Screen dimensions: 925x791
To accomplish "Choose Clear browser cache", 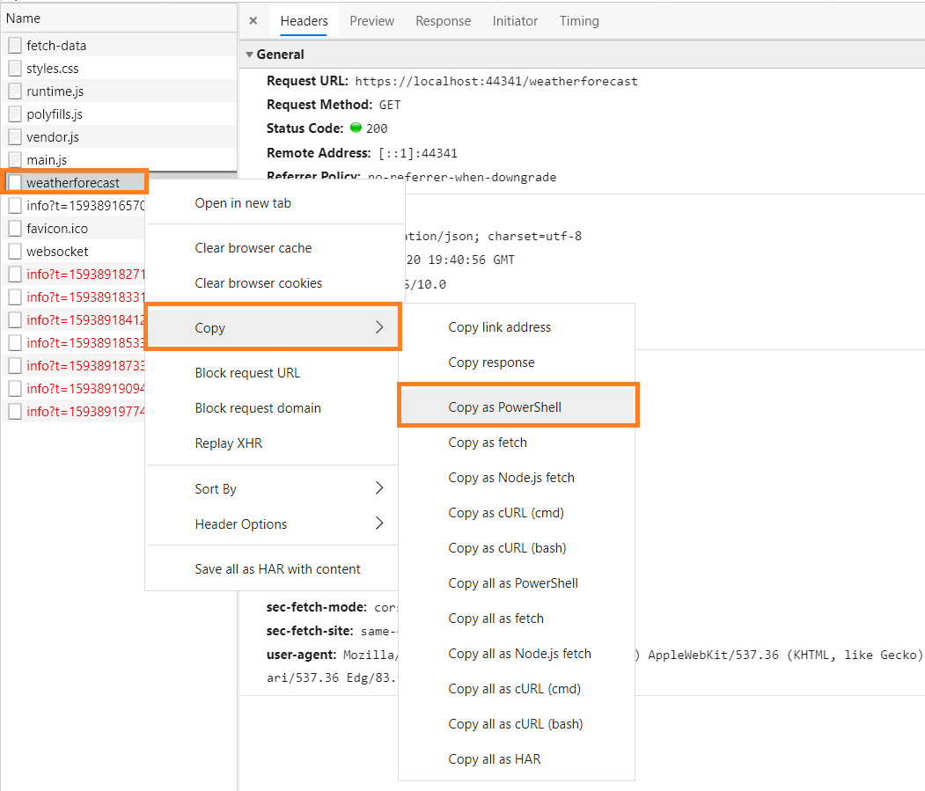I will pyautogui.click(x=253, y=248).
